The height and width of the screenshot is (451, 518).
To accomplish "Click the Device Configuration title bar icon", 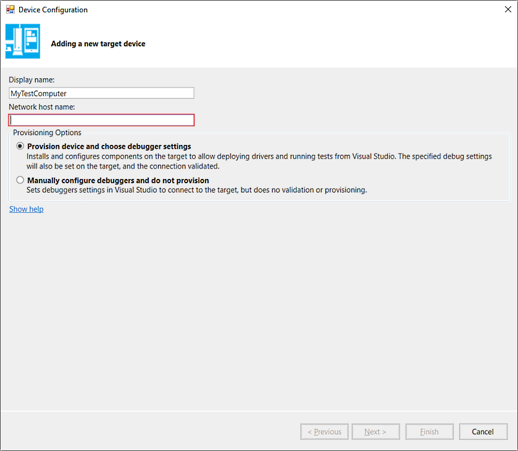I will click(10, 9).
